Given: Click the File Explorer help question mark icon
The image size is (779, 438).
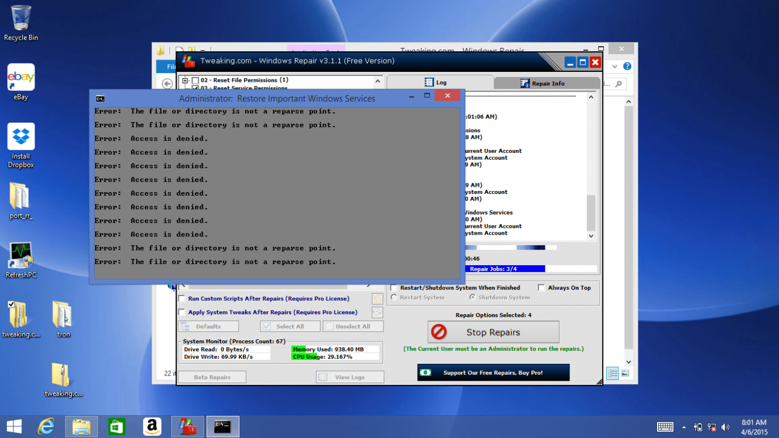Looking at the screenshot, I should pyautogui.click(x=627, y=67).
